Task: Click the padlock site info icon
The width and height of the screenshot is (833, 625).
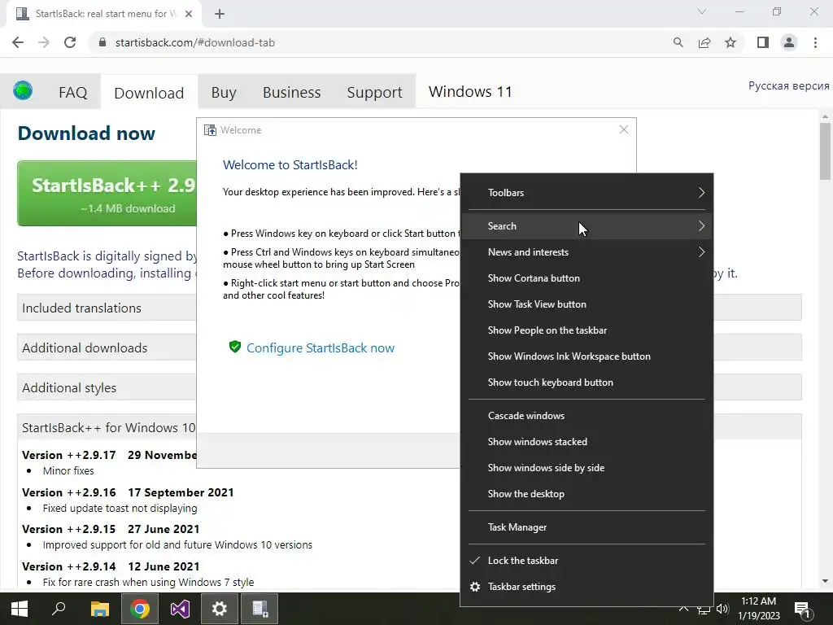Action: [102, 42]
